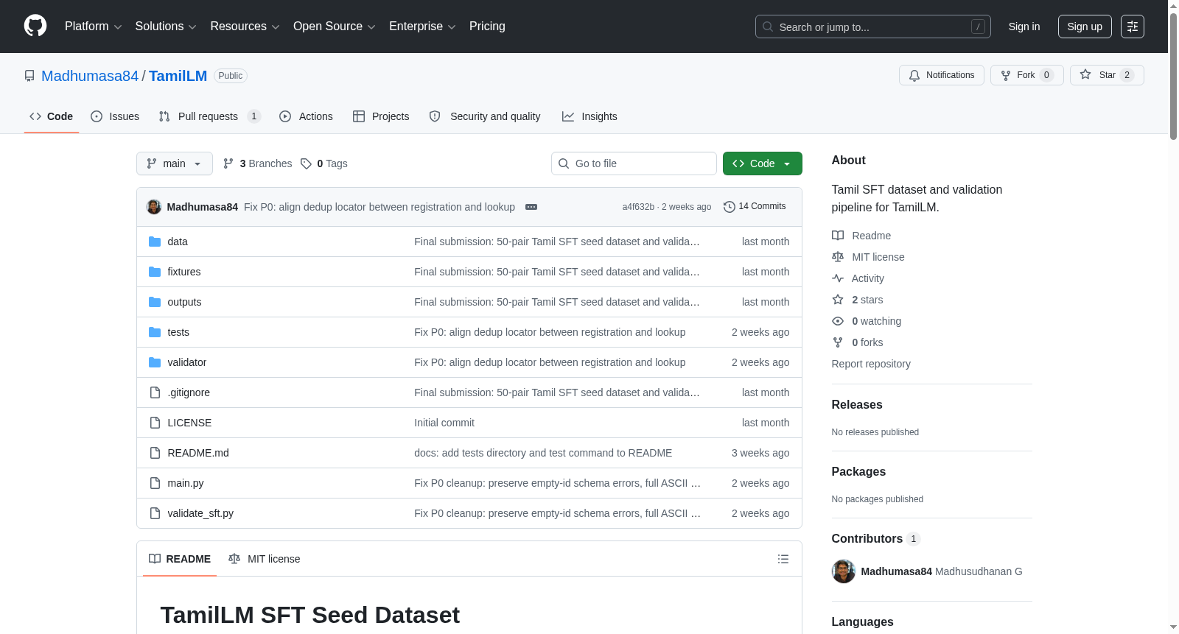This screenshot has height=634, width=1179.
Task: Open the TamilLM repository name link
Action: (178, 76)
